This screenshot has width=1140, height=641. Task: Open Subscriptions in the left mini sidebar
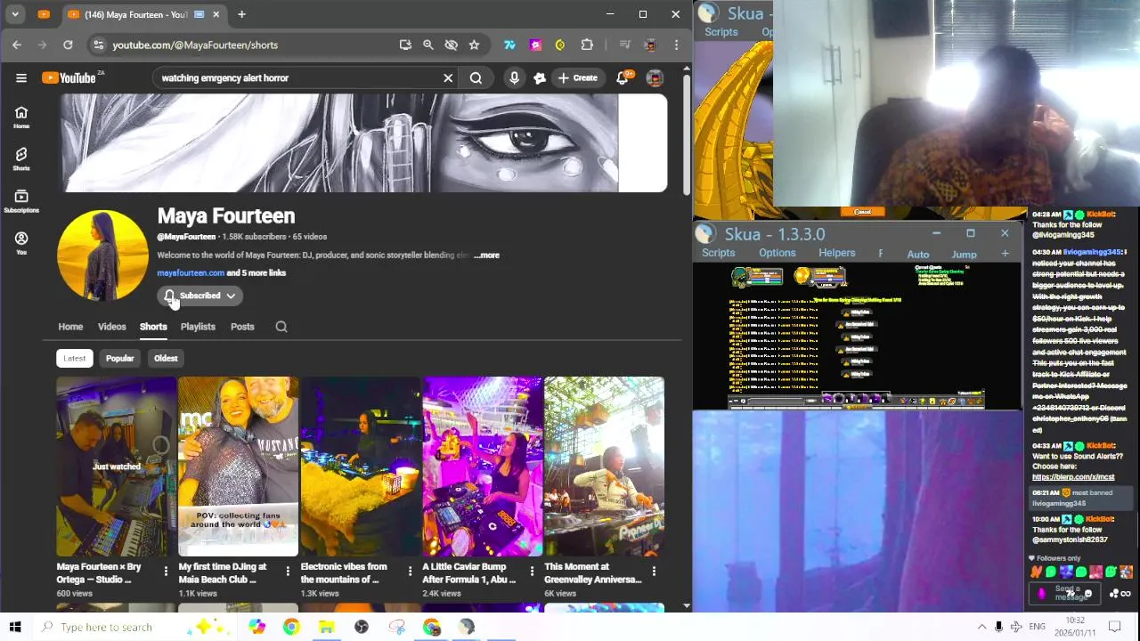[21, 201]
